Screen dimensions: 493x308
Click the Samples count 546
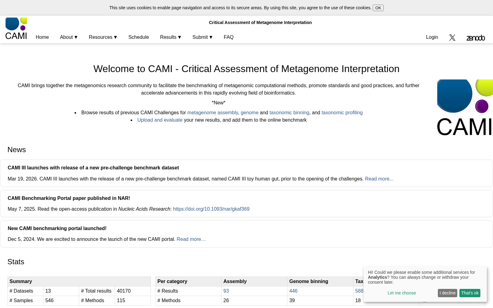click(49, 301)
